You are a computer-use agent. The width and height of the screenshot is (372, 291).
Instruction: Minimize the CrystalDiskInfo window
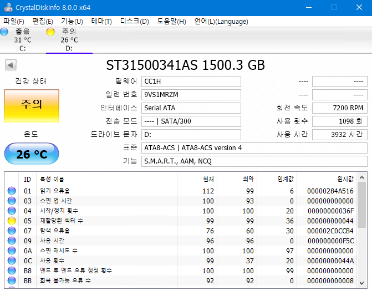pos(309,7)
